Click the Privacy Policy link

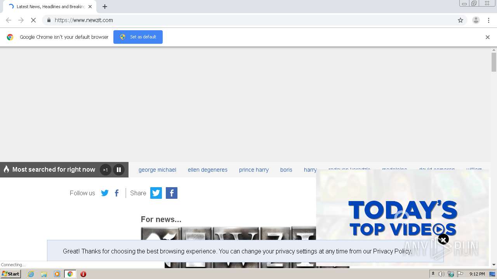[x=392, y=251]
